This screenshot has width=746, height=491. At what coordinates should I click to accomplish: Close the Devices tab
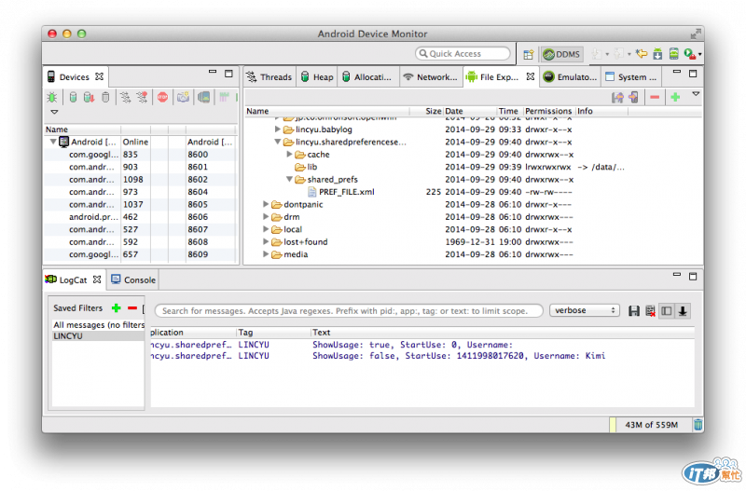coord(99,76)
